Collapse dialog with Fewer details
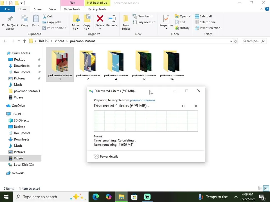Image resolution: width=270 pixels, height=202 pixels. tap(106, 157)
